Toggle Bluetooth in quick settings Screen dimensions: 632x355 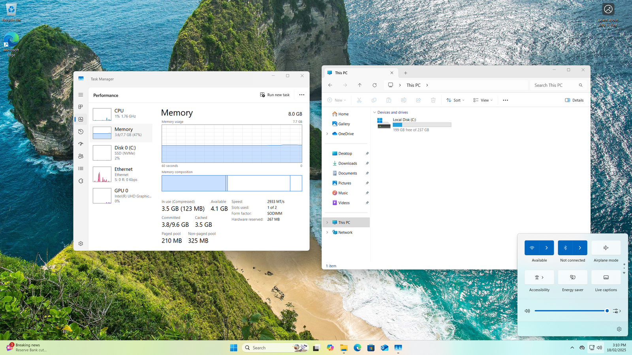tap(565, 248)
